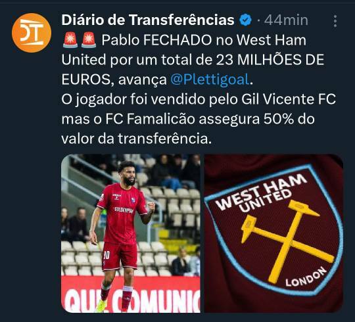Viewport: 355px width, 322px height.
Task: Open the three-dot more options menu
Action: pos(335,21)
